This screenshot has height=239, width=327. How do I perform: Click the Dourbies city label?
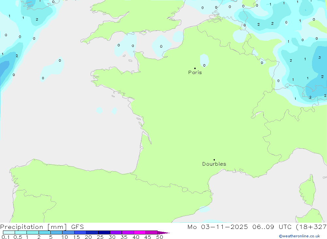point(214,164)
